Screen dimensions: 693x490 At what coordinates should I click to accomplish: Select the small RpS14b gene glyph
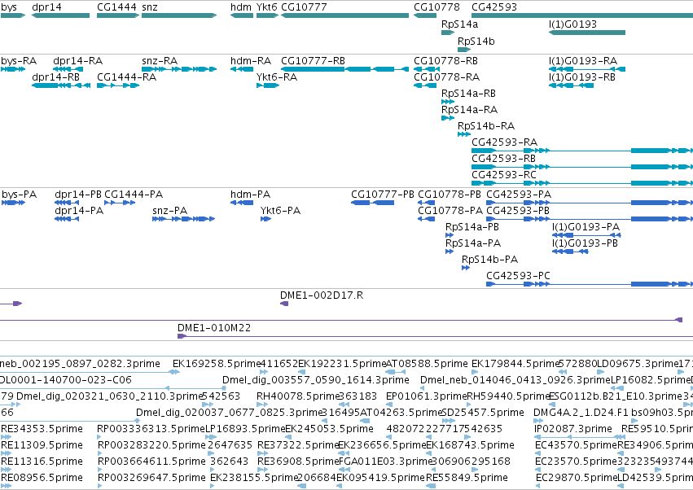pos(464,50)
